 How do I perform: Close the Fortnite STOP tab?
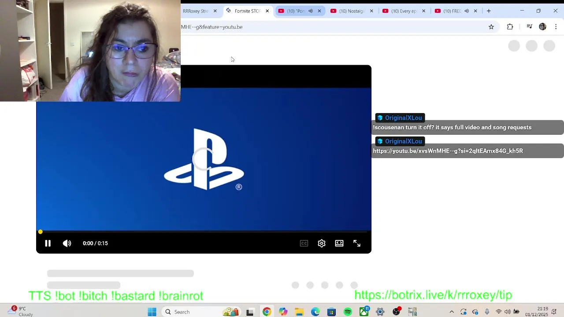tap(267, 11)
